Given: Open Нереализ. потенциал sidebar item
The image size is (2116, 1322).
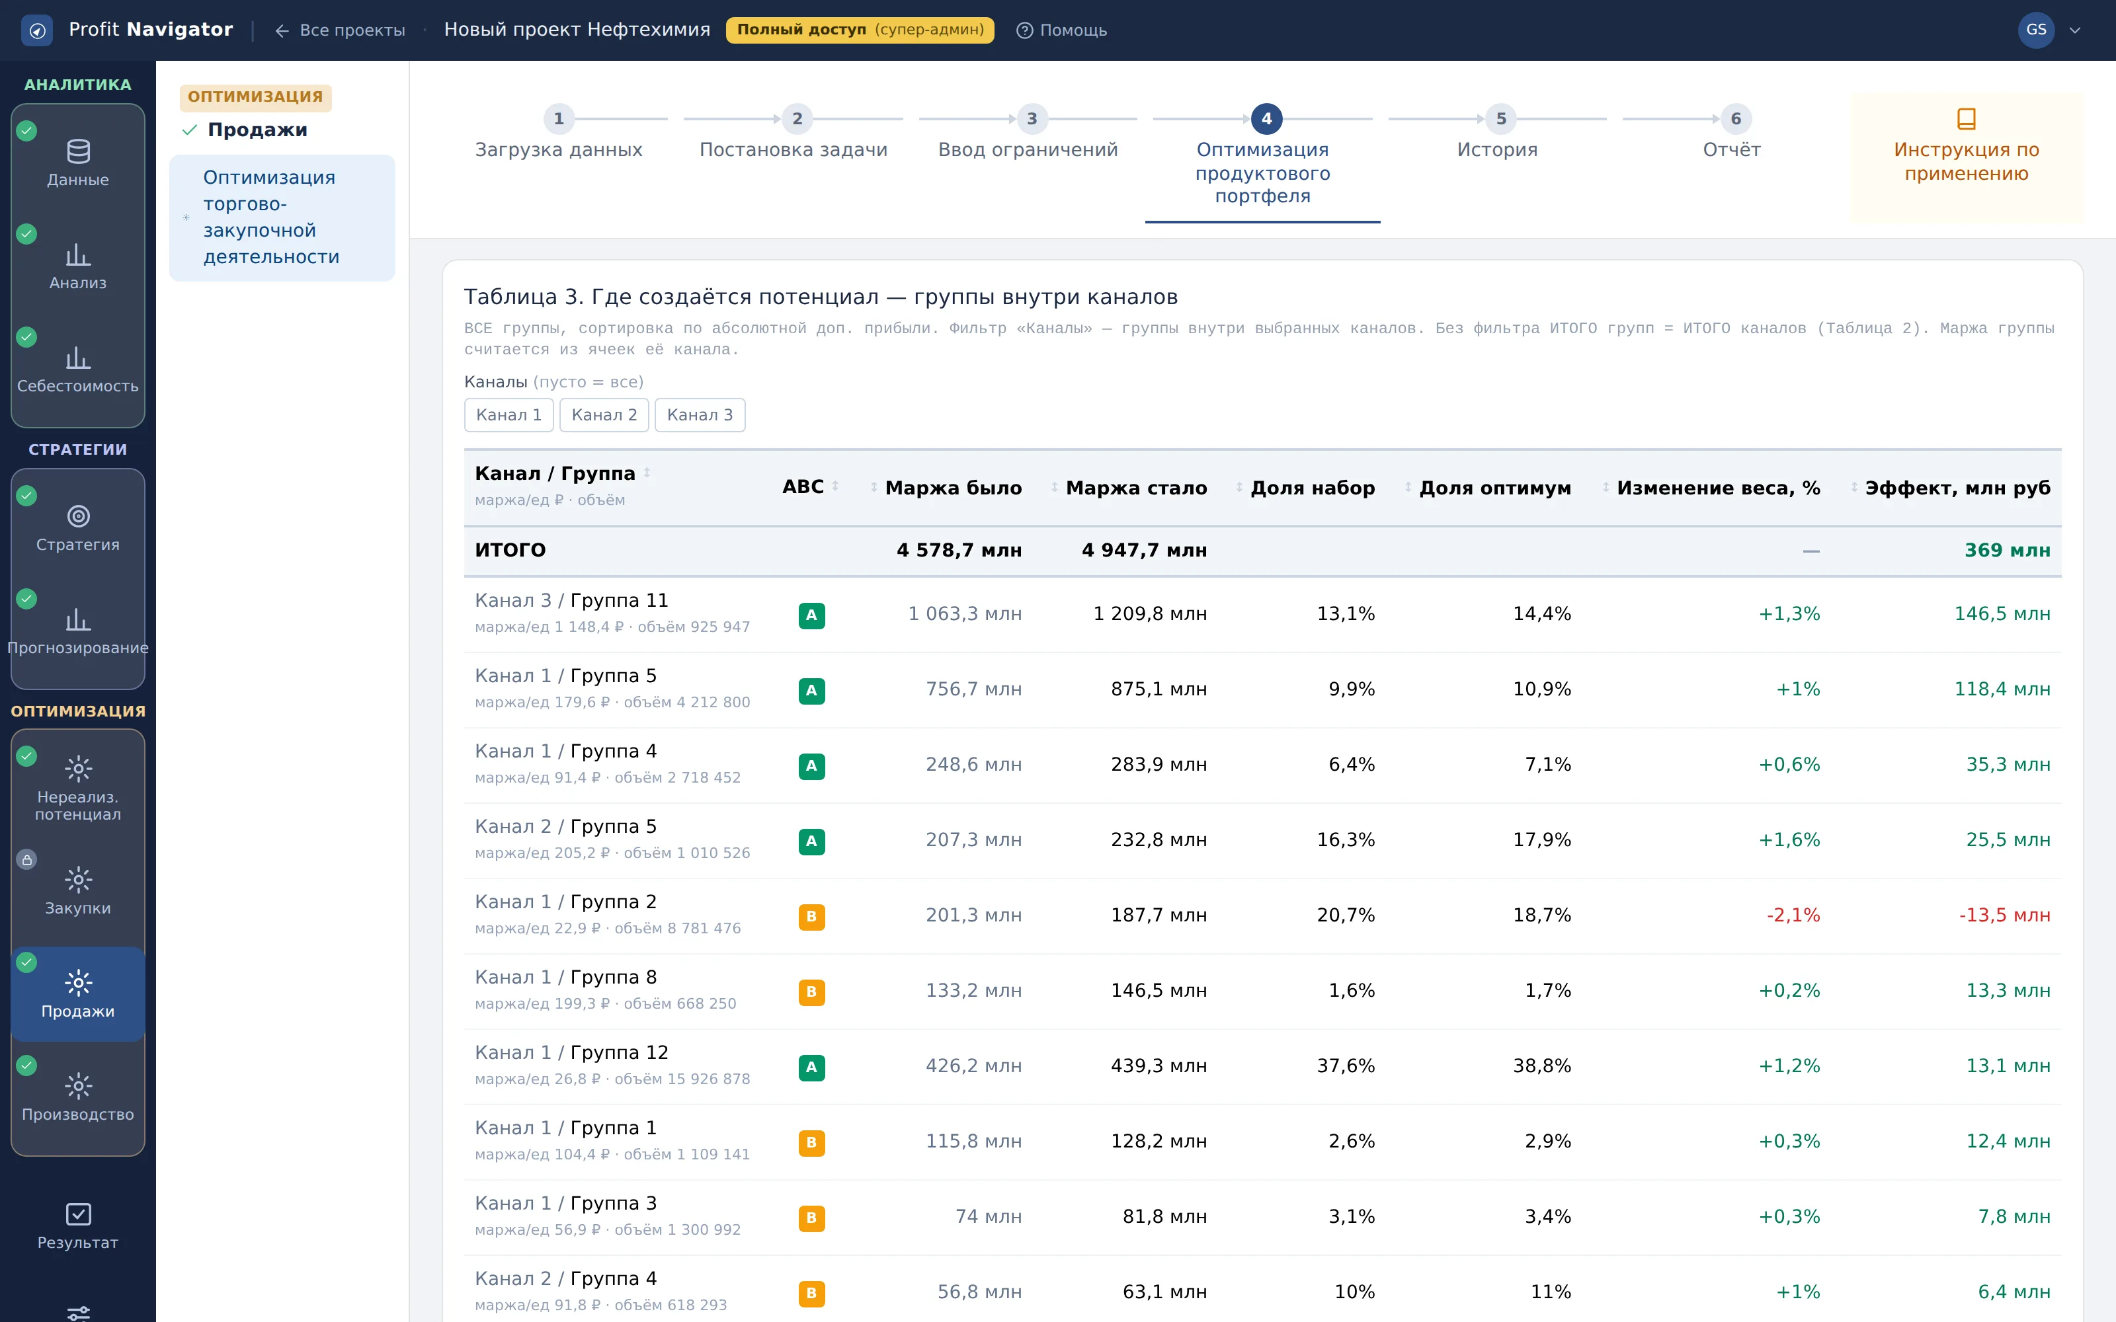Looking at the screenshot, I should point(78,787).
